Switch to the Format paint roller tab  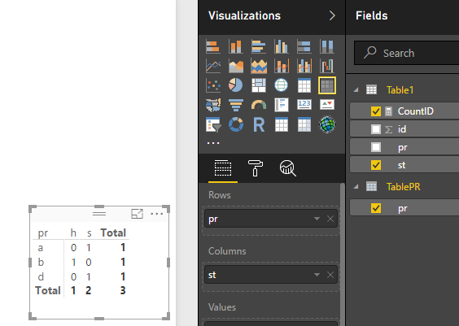point(255,168)
